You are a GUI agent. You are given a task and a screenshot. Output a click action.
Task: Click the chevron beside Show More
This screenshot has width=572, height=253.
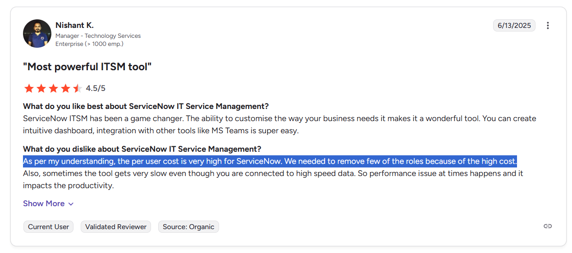click(x=71, y=204)
